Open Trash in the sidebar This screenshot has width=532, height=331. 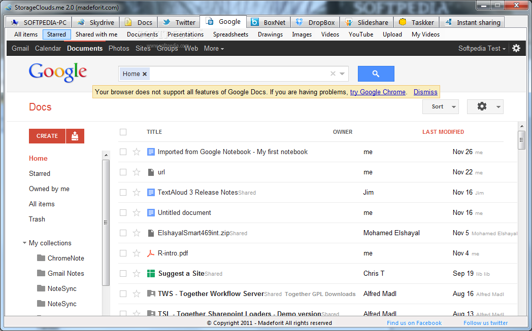(37, 219)
